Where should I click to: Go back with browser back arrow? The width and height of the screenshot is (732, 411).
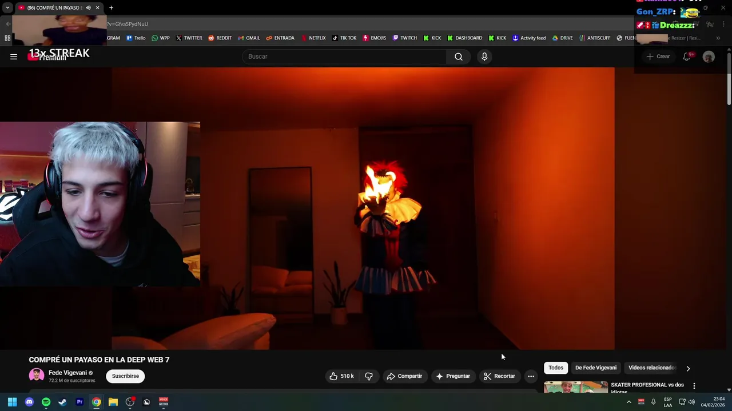[x=8, y=24]
